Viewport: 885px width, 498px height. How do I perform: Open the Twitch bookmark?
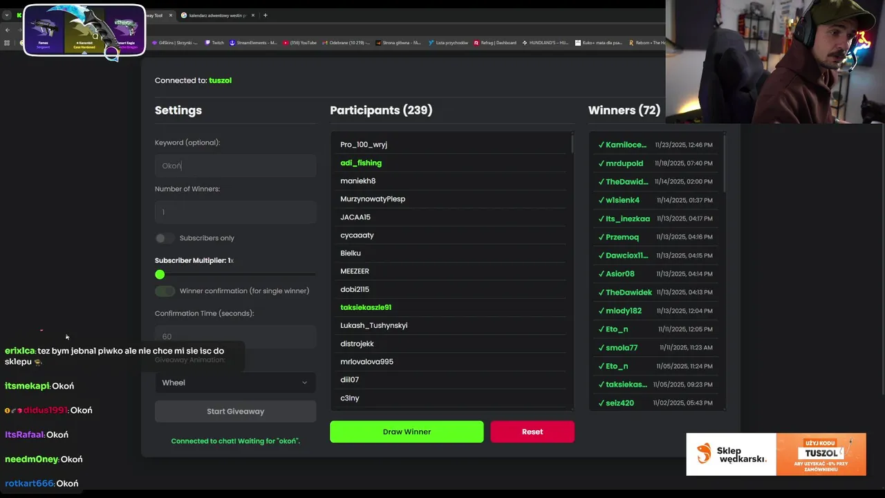click(x=214, y=43)
